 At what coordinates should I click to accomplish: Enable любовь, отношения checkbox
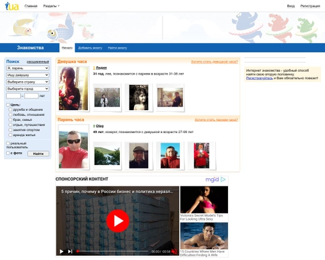(10, 114)
